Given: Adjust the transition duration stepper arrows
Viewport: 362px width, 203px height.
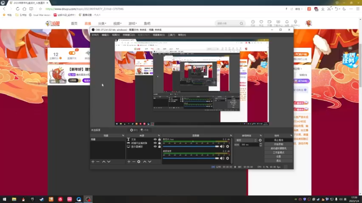Looking at the screenshot, I should click(261, 145).
